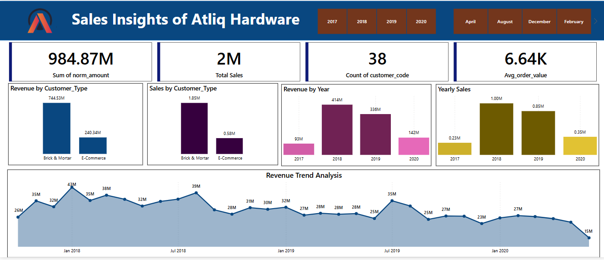Click the 2020 revenue bar showing 142M
The height and width of the screenshot is (260, 604).
[414, 146]
